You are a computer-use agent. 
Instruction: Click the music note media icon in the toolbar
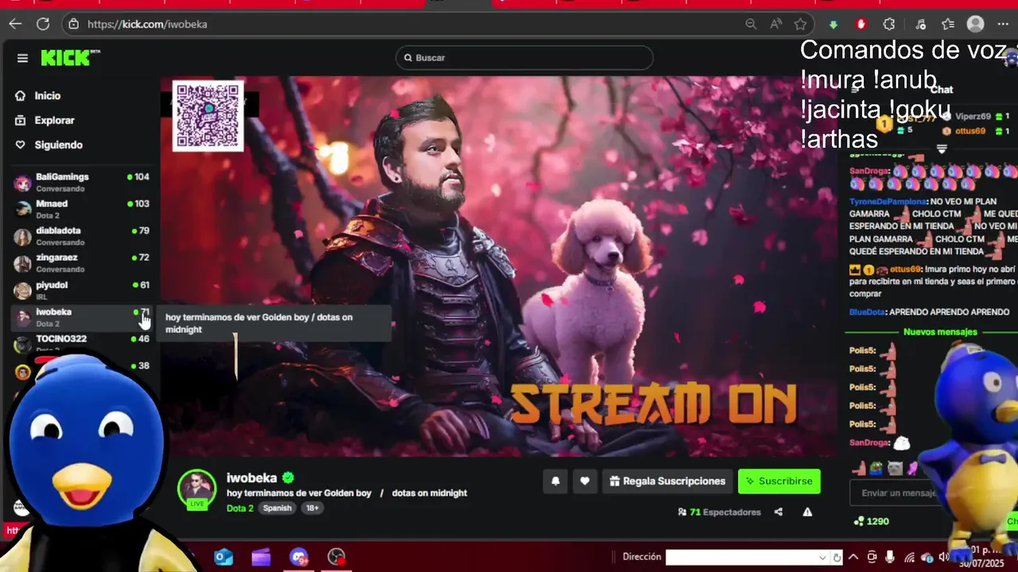click(x=921, y=24)
